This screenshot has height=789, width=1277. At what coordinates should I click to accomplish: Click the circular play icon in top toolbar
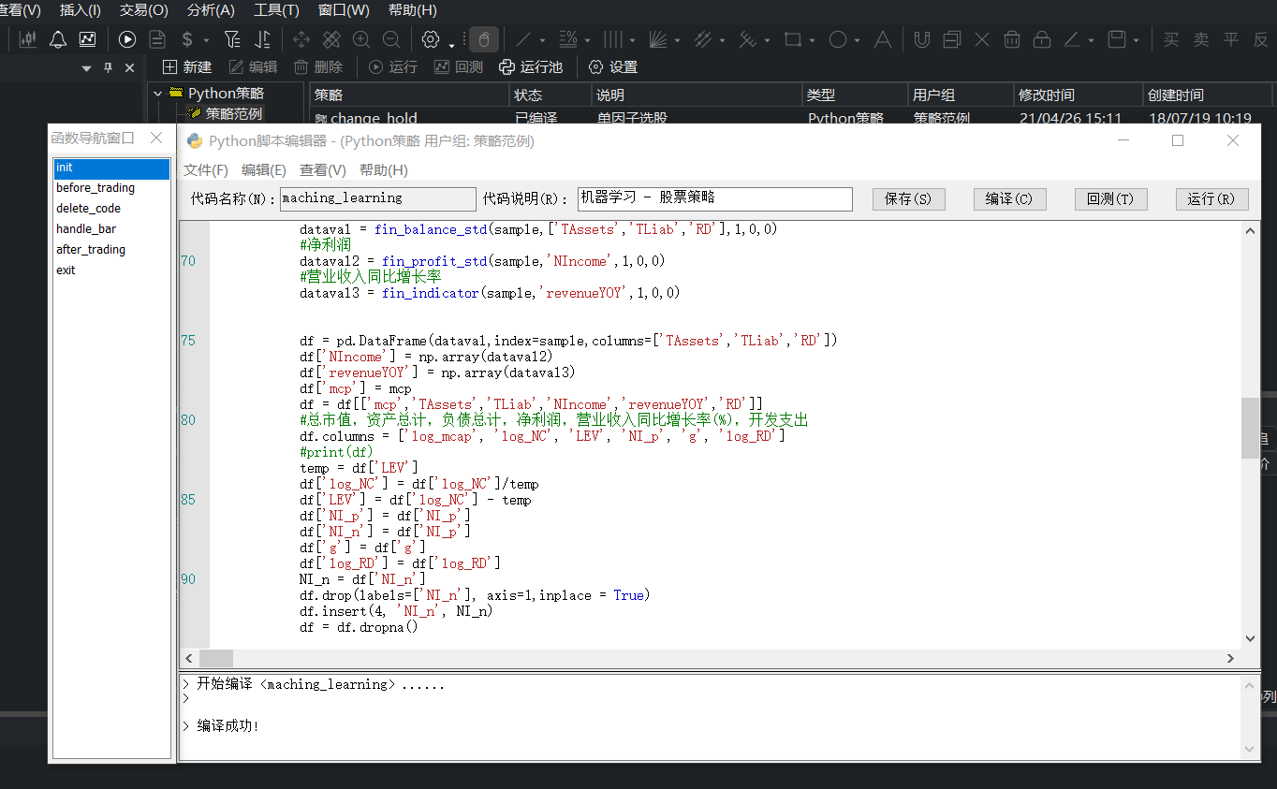point(127,39)
